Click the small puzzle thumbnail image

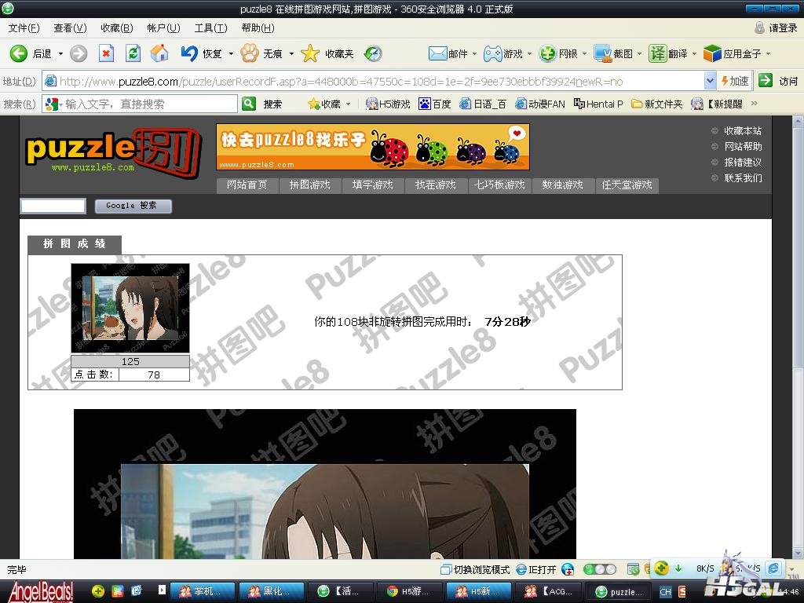130,308
